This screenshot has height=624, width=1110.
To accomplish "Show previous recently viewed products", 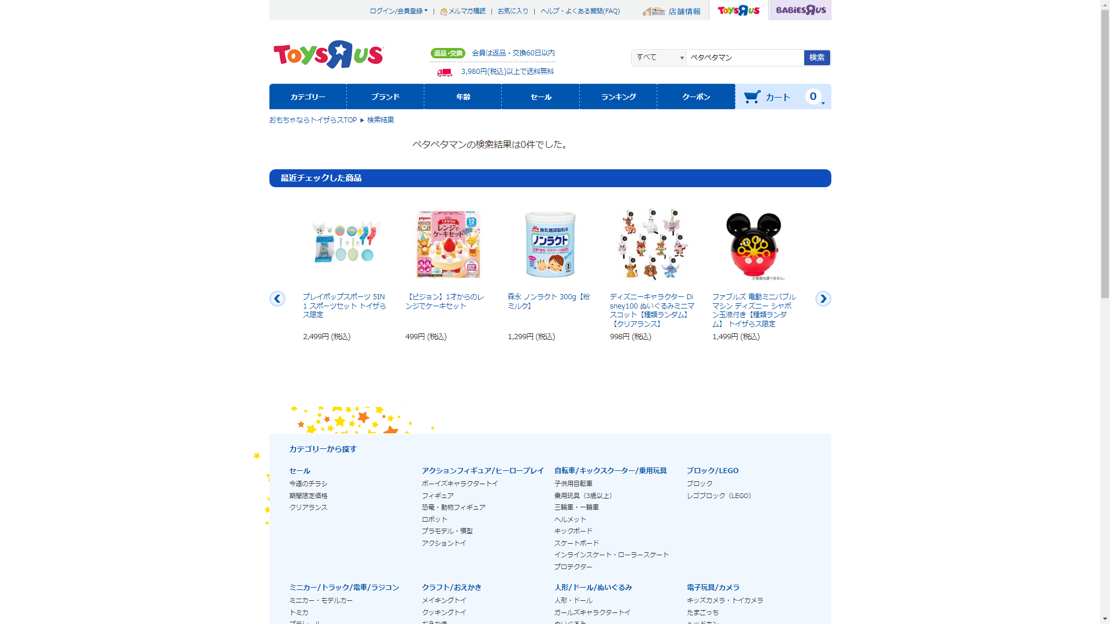I will [x=277, y=299].
